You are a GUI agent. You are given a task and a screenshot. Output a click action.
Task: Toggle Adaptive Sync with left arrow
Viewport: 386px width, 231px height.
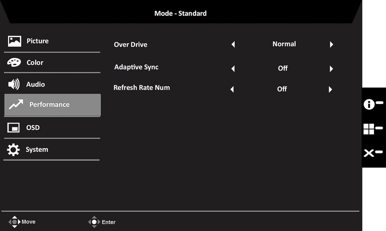[x=233, y=69]
